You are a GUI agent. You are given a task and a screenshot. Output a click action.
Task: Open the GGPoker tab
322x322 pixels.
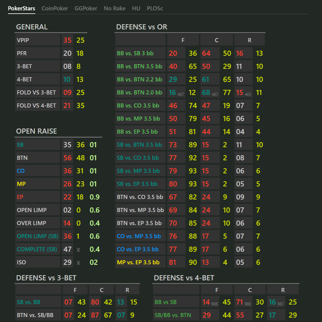coord(85,8)
